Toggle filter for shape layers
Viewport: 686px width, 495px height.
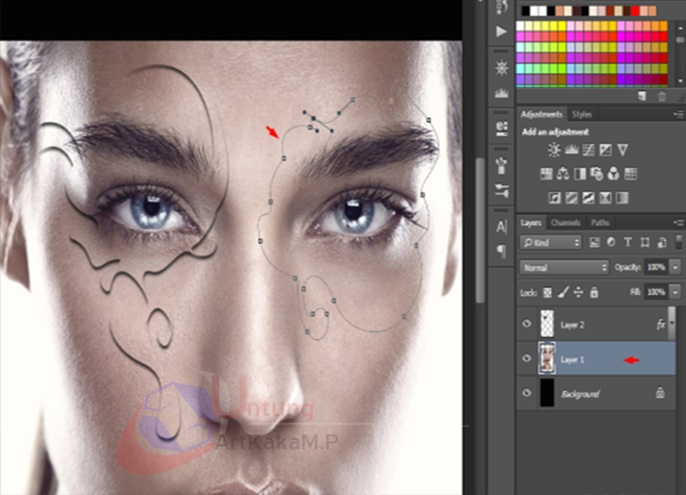645,242
